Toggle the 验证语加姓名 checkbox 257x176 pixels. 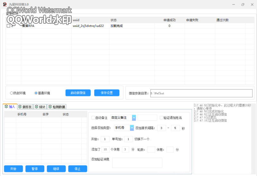click(x=161, y=118)
